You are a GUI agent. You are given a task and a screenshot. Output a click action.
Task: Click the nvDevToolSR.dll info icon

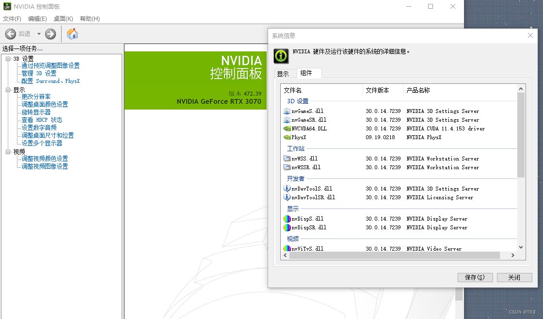[287, 197]
